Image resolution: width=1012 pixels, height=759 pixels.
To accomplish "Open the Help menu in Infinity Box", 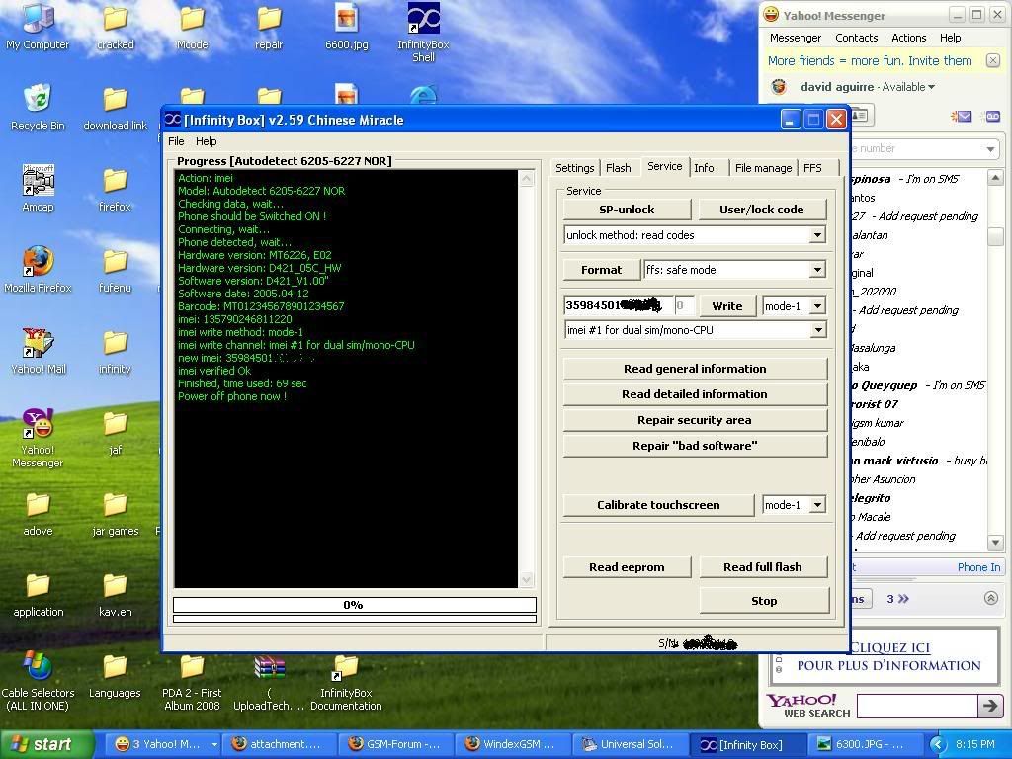I will point(206,141).
